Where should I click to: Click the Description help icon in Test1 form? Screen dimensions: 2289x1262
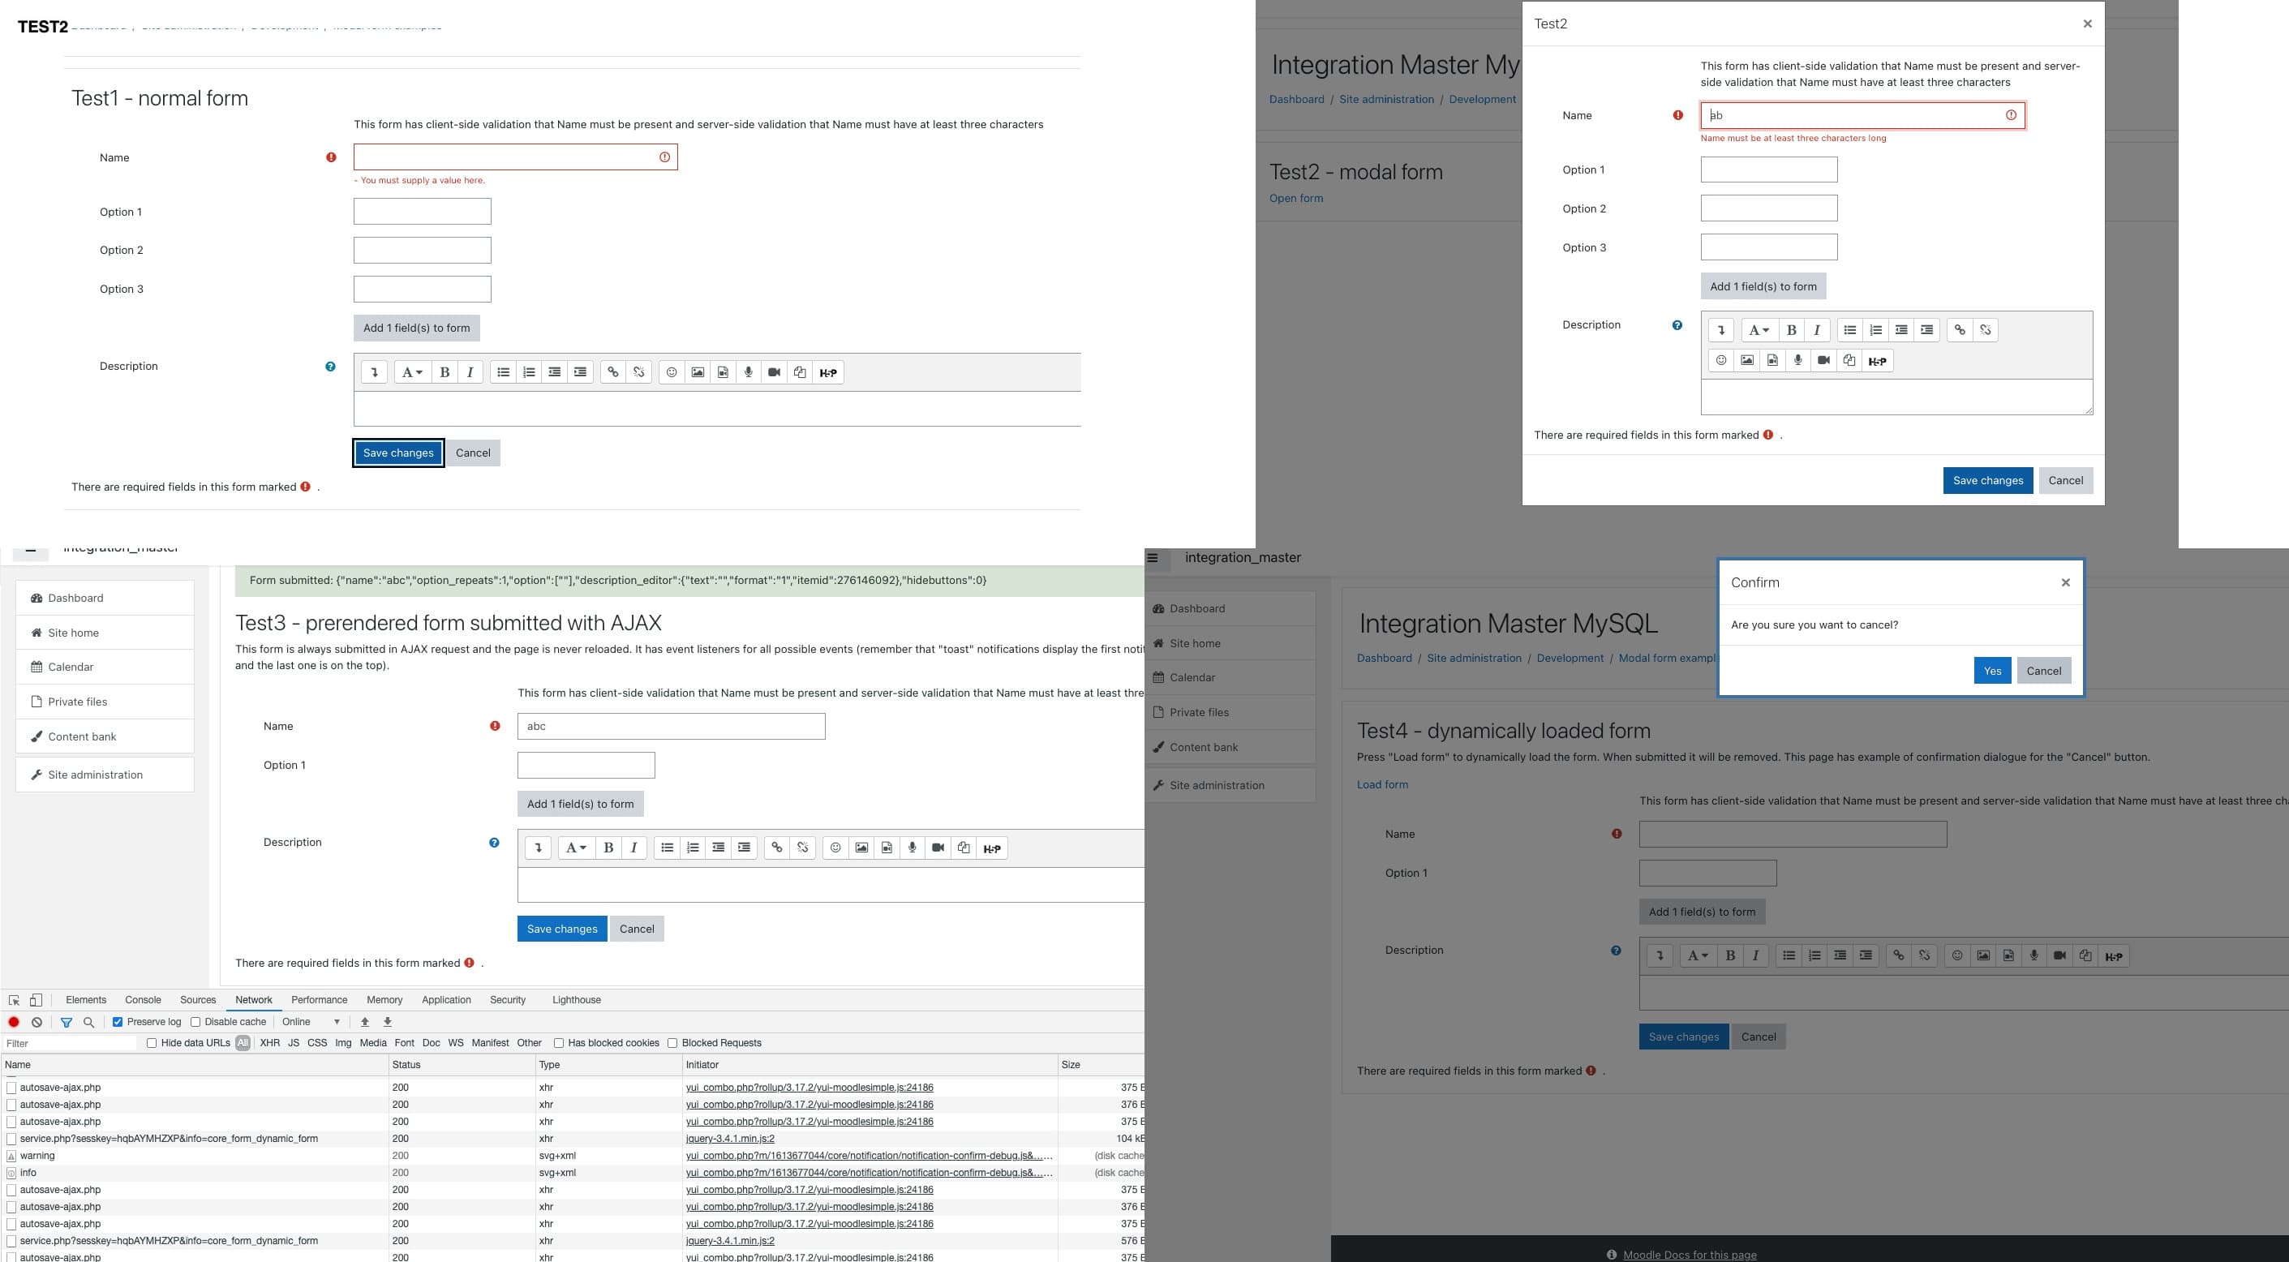coord(331,366)
